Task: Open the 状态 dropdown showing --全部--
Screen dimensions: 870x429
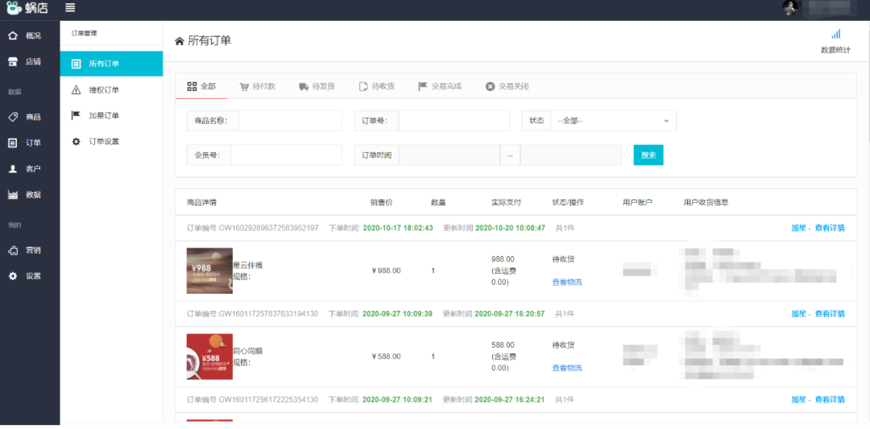Action: pos(614,121)
